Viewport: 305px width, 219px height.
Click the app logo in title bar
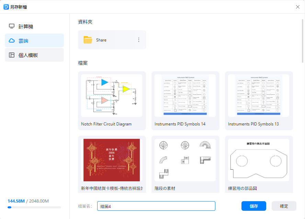(x=6, y=7)
